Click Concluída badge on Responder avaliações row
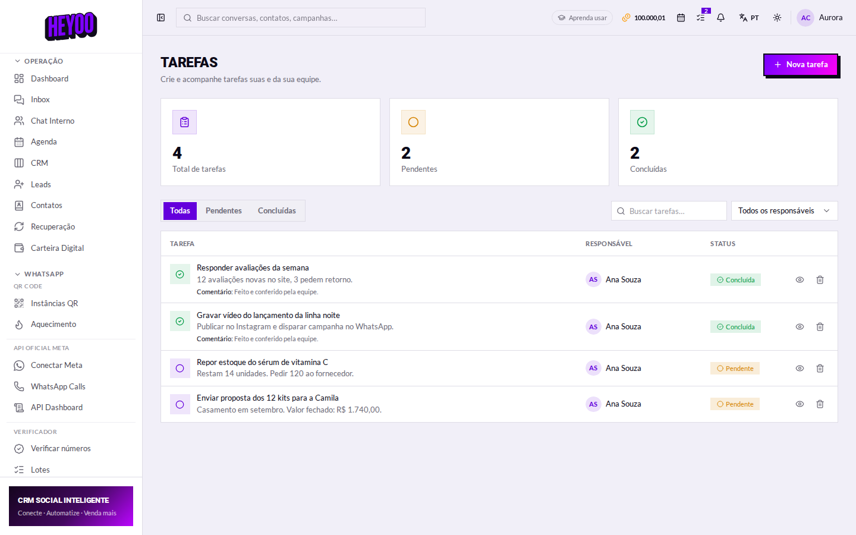Viewport: 856px width, 535px height. point(735,280)
